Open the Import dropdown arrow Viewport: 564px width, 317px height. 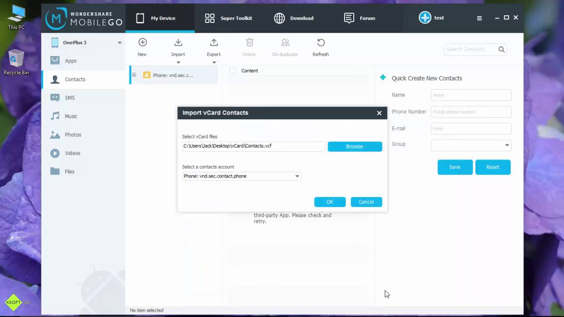[x=178, y=63]
